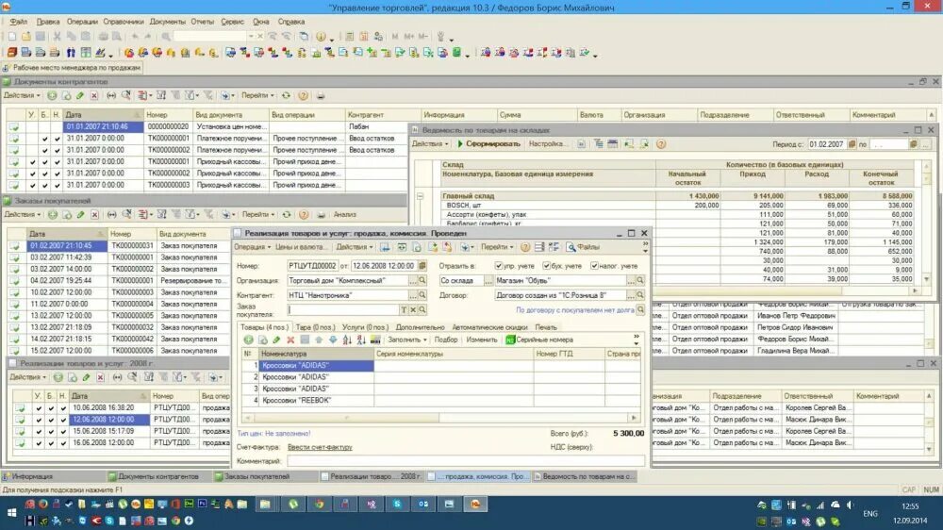Click the Сформировать button in the report
The width and height of the screenshot is (943, 530).
(x=488, y=144)
